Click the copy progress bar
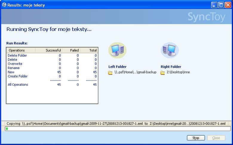The width and height of the screenshot is (233, 145). click(x=118, y=129)
